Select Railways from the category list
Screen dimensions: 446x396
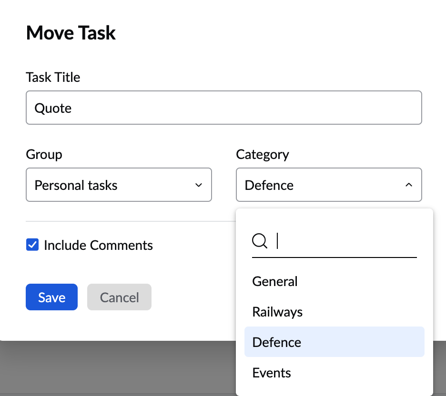(x=334, y=312)
